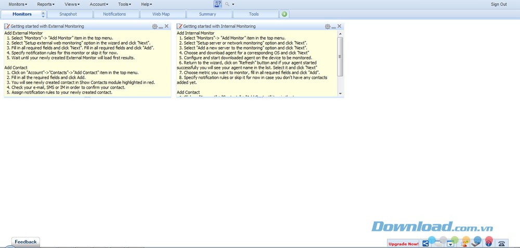Click the Sign Out link
Screen dimensions: 520x248
pos(498,4)
